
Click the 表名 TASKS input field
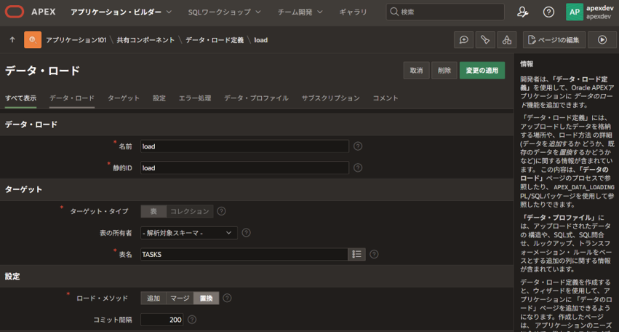click(x=244, y=254)
